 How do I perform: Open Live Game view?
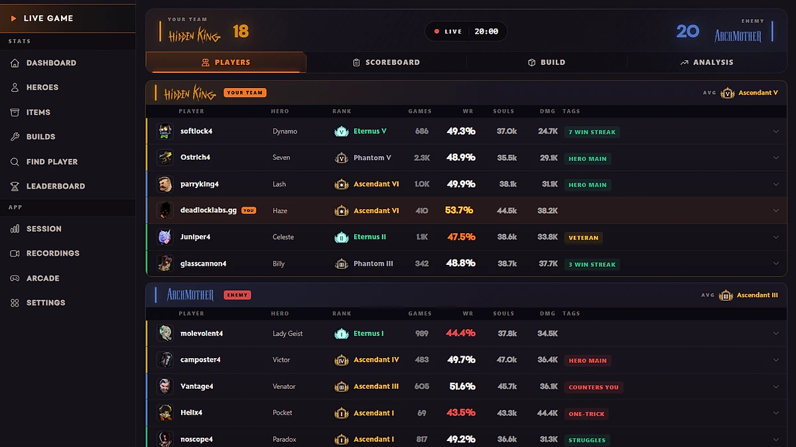68,19
